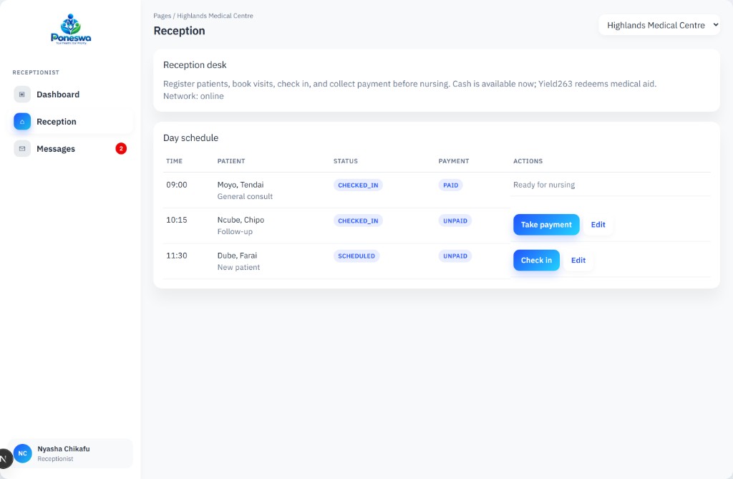The width and height of the screenshot is (733, 479).
Task: Click the Highlands Medical Centre breadcrumb
Action: (x=215, y=16)
